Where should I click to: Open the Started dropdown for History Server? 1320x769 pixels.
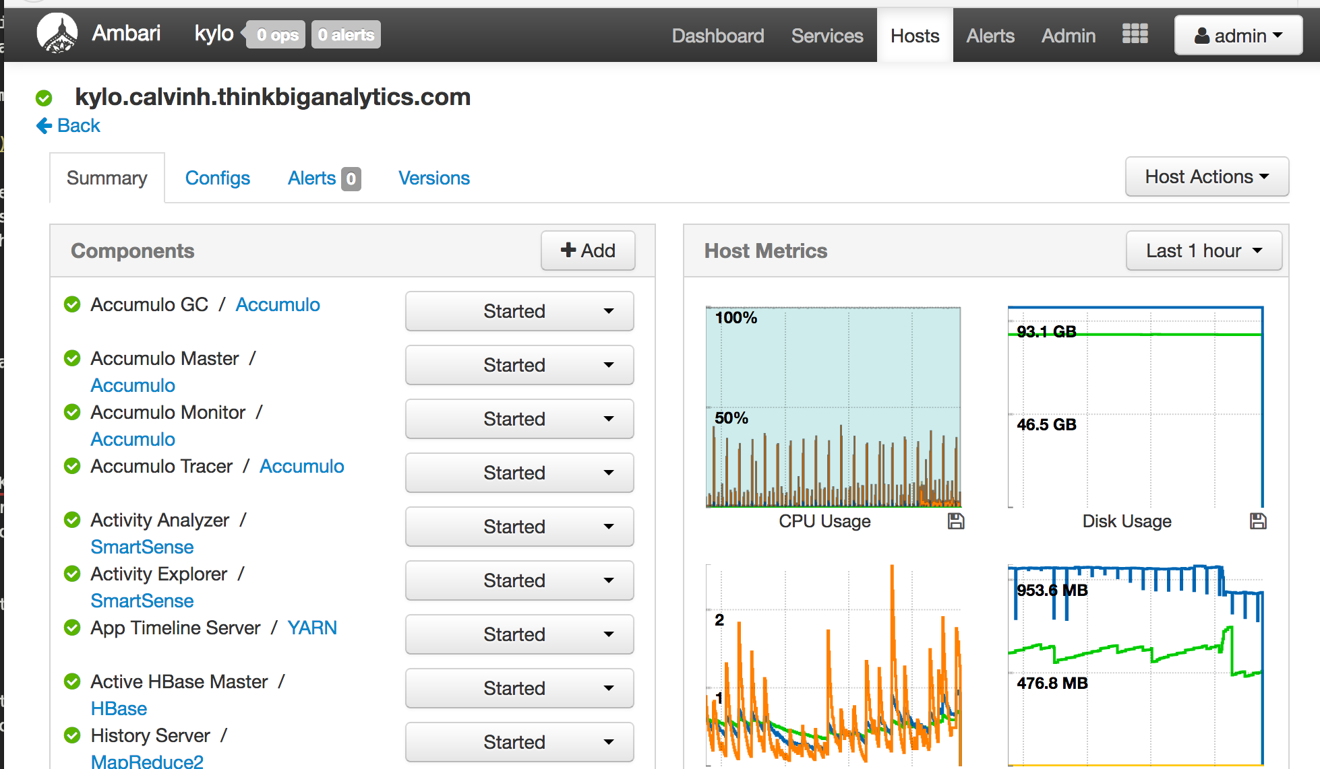pyautogui.click(x=520, y=742)
